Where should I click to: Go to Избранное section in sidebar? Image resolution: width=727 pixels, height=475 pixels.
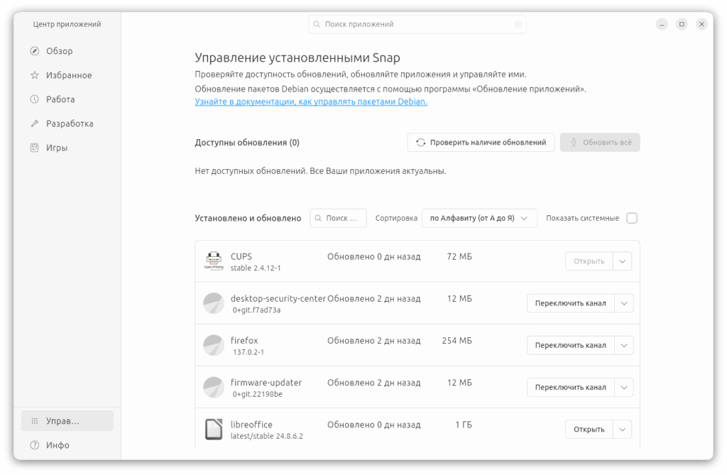[x=67, y=75]
